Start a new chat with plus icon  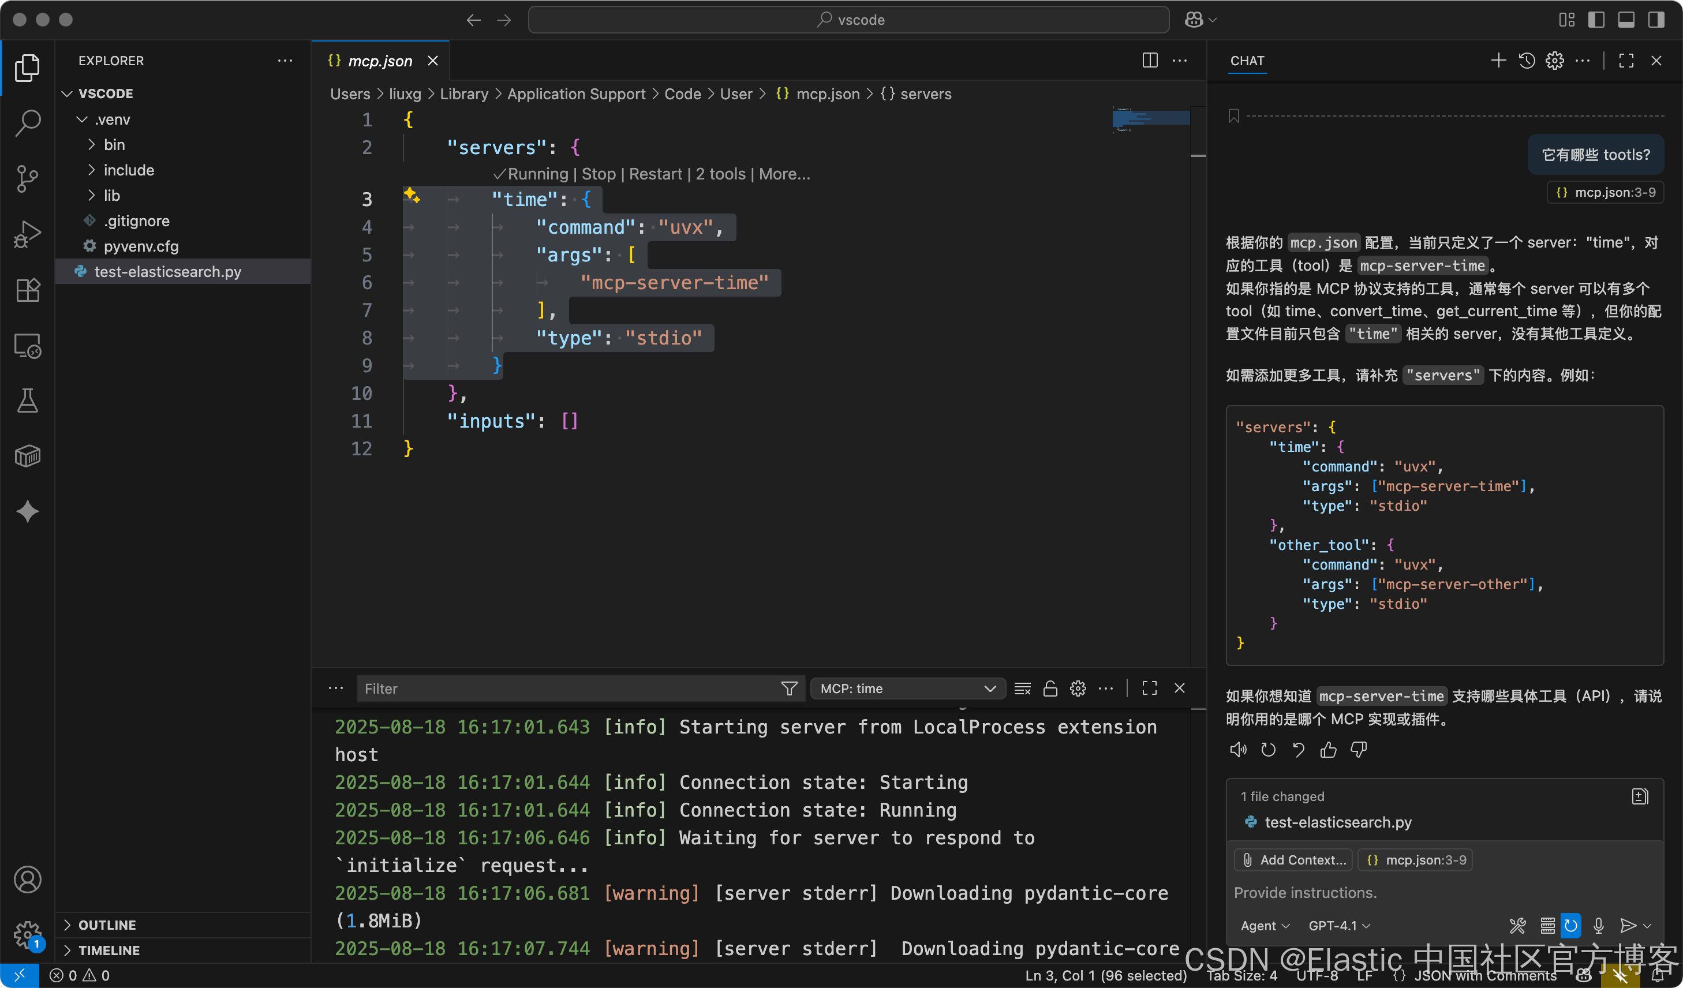[x=1498, y=61]
